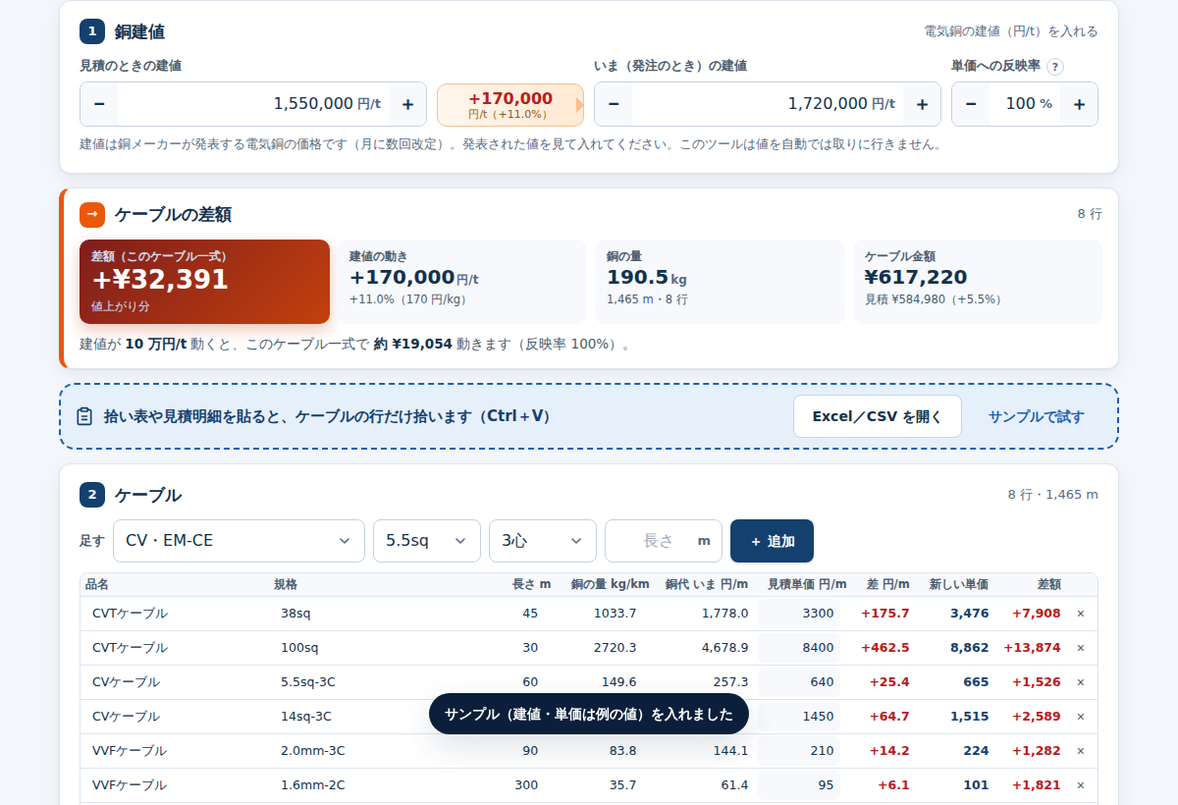The height and width of the screenshot is (805, 1178).
Task: Click the +170,000 円/t change badge
Action: pos(510,105)
